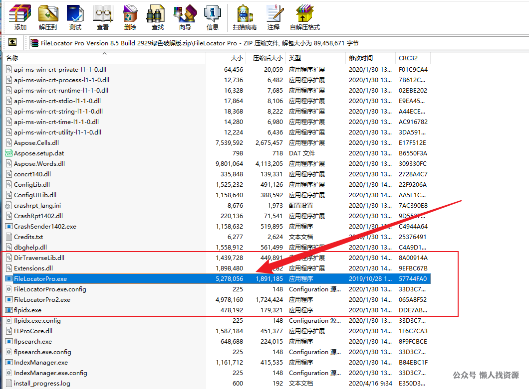Click CRC32 value B84EBC1F of IndexManager.exe
The width and height of the screenshot is (529, 389).
point(413,363)
